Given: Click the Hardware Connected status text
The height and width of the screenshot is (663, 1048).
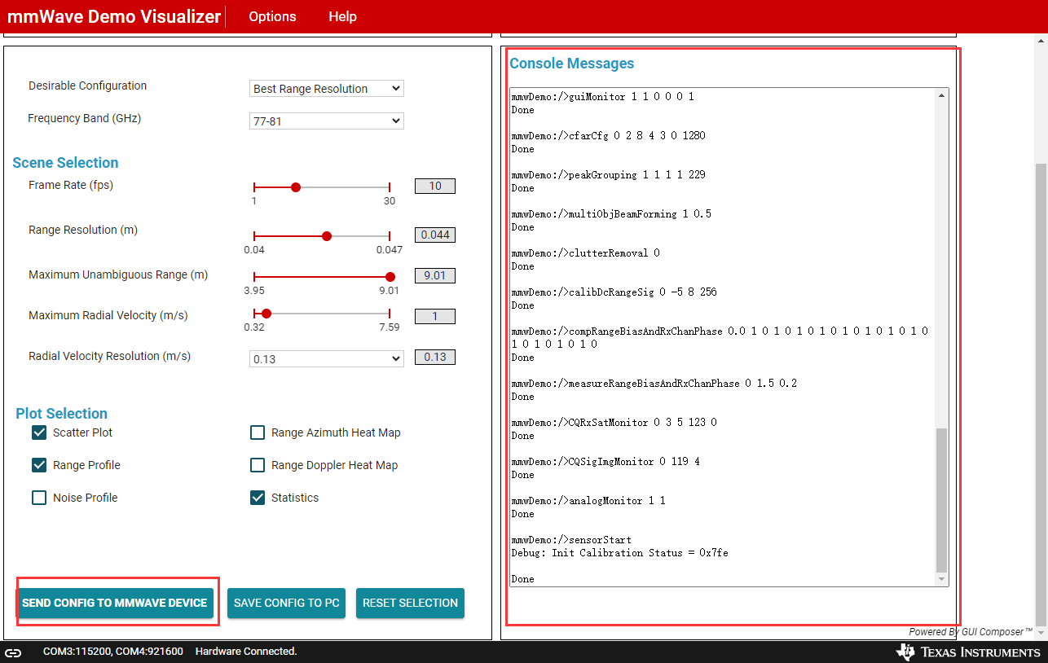Looking at the screenshot, I should 246,652.
